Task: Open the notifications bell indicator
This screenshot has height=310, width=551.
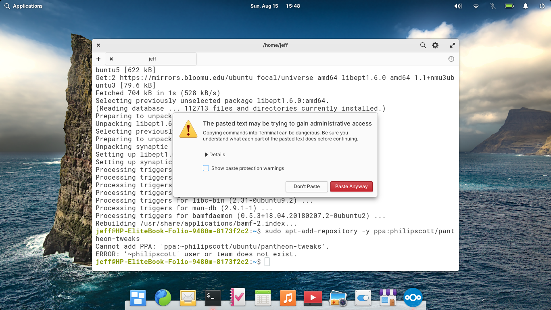Action: click(x=526, y=6)
